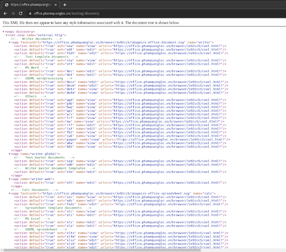Click the "Spreadsheet template documents" comment
286x252 pixels.
point(53,208)
